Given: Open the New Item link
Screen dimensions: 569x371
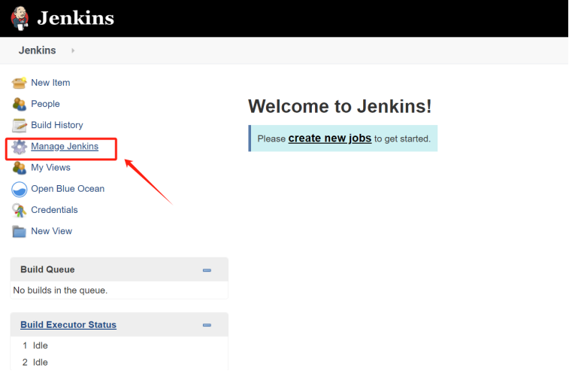Looking at the screenshot, I should click(50, 83).
